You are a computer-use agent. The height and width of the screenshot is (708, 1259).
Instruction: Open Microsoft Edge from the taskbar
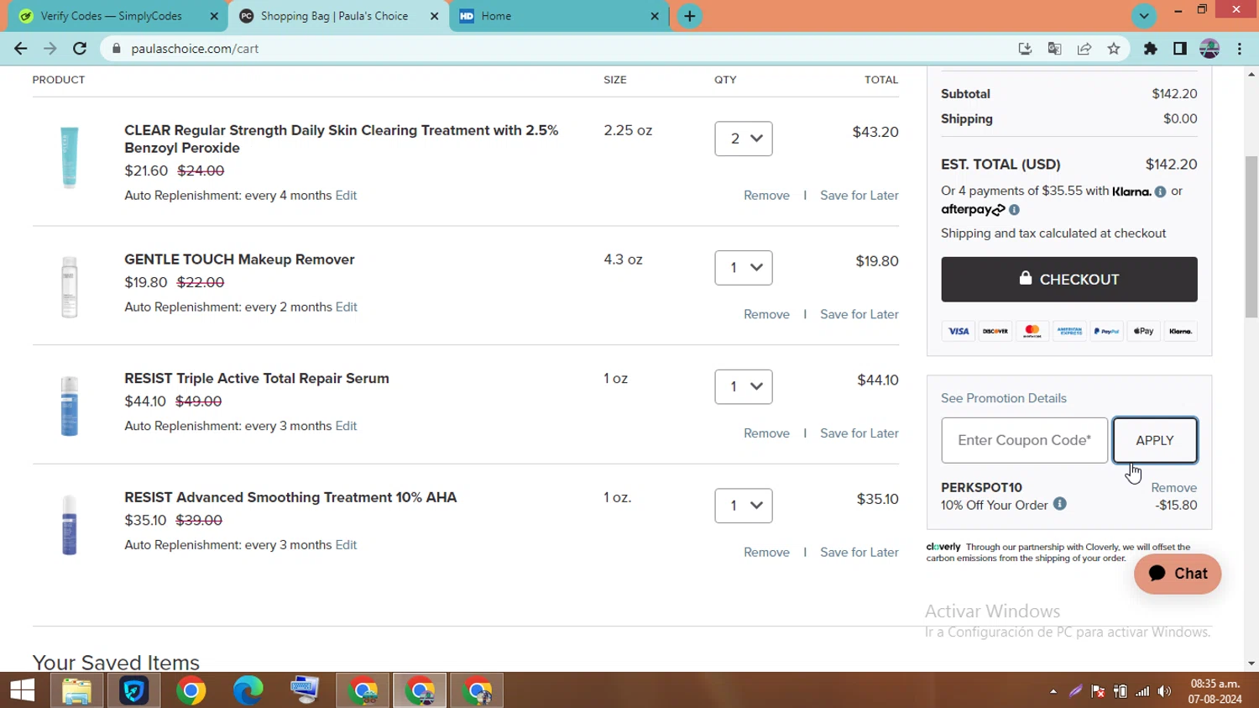tap(248, 690)
